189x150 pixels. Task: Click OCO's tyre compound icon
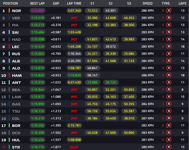169,133
